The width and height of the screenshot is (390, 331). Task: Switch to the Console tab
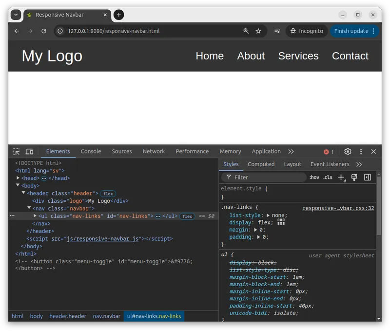pos(91,152)
